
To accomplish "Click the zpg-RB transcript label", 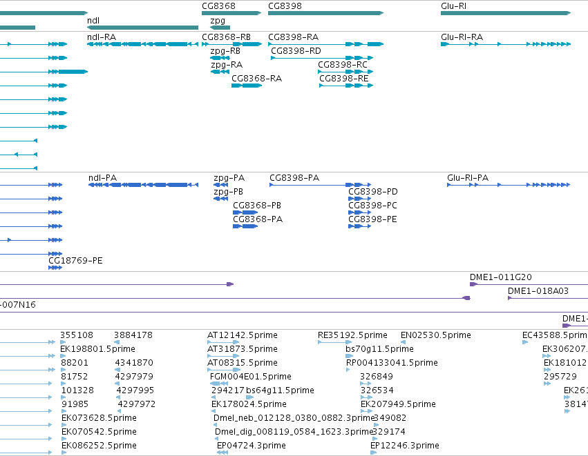I will (225, 51).
